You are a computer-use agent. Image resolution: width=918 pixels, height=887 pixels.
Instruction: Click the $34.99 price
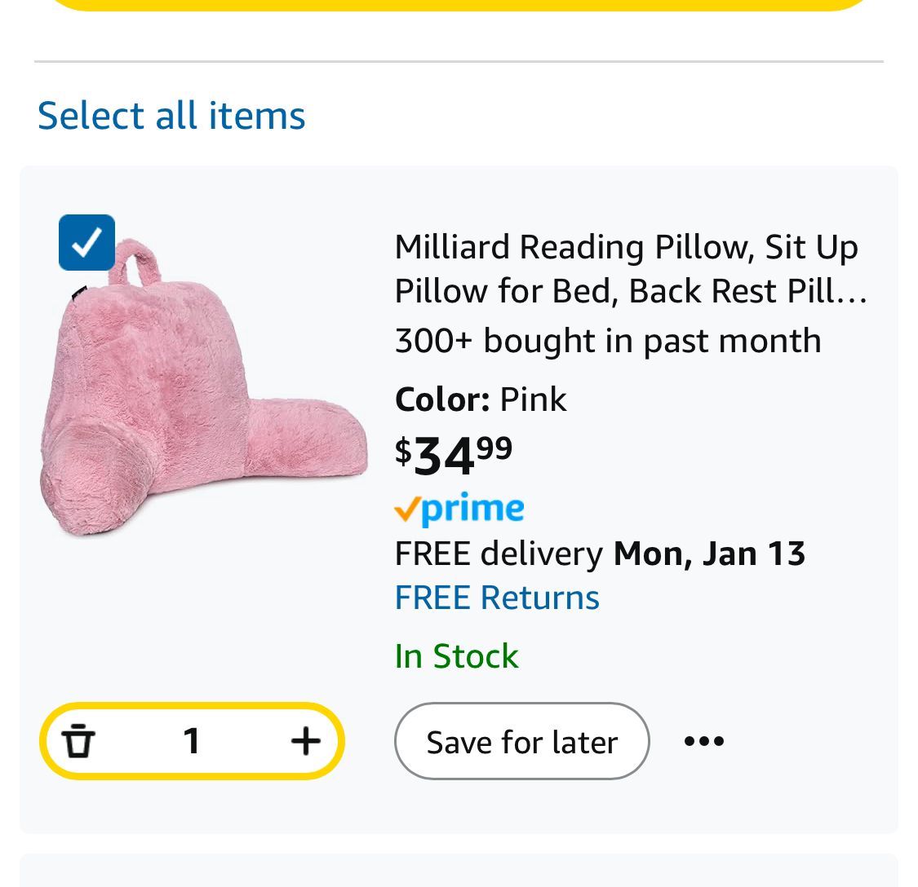(x=454, y=455)
